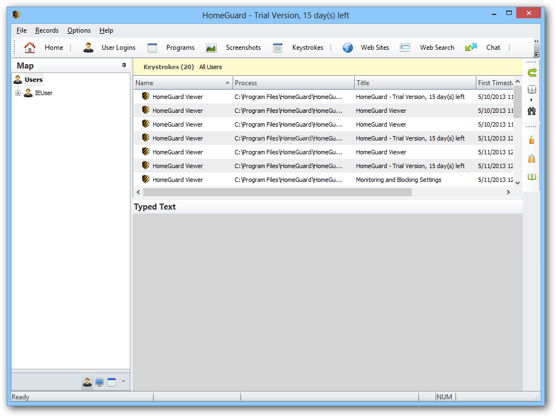Click NUM indicator in status bar
The height and width of the screenshot is (417, 556).
(x=444, y=397)
